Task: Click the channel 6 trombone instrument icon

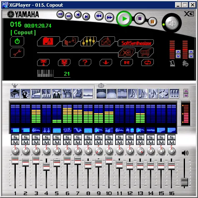Action: tap(67, 130)
